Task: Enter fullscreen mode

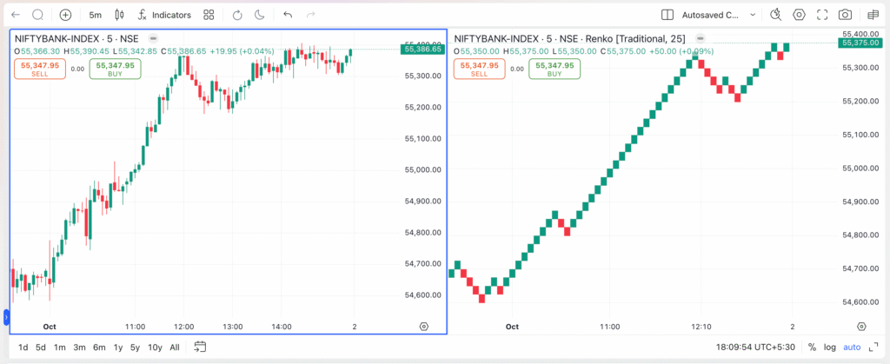Action: [822, 15]
